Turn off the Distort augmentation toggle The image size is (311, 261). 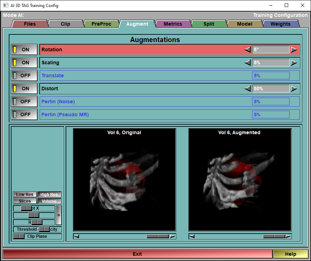click(24, 89)
